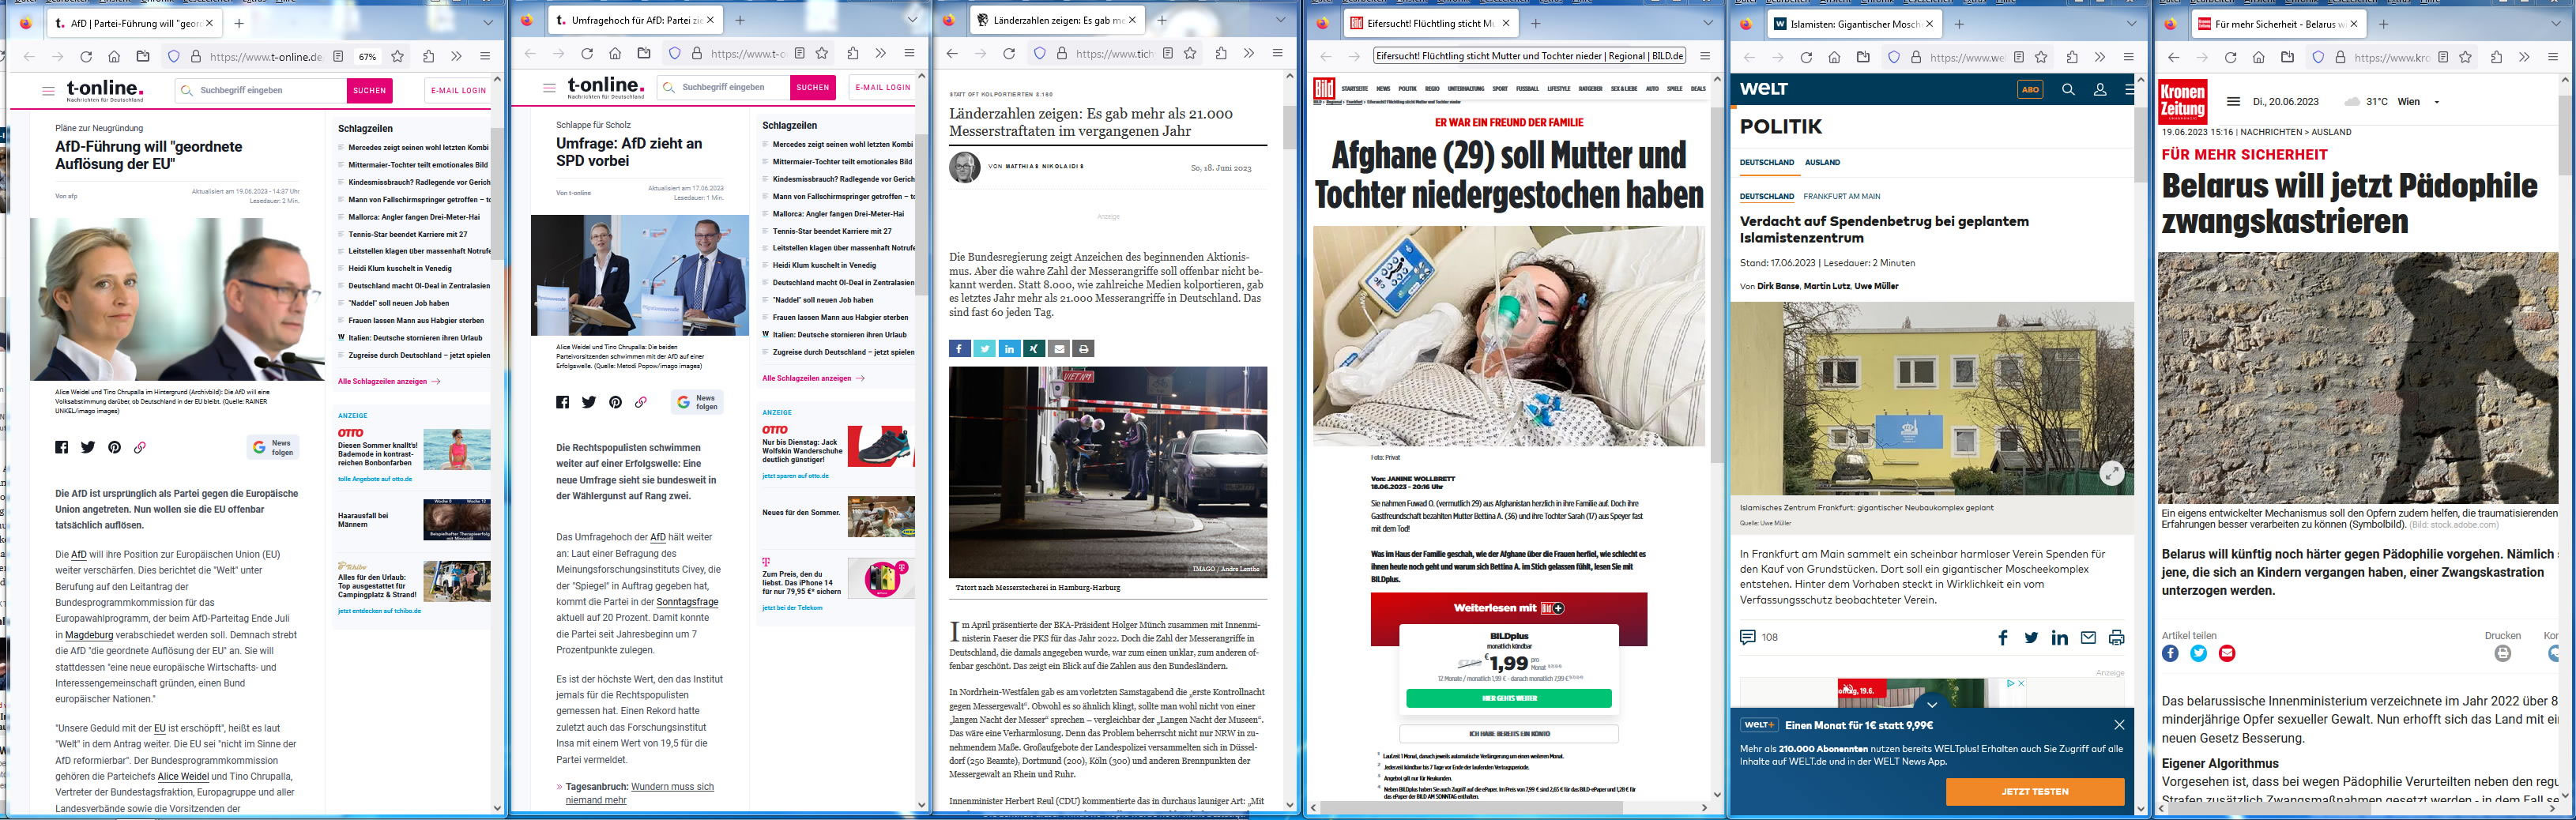List all tabs in Umfragehoch AfD window
The height and width of the screenshot is (820, 2576).
coord(912,19)
